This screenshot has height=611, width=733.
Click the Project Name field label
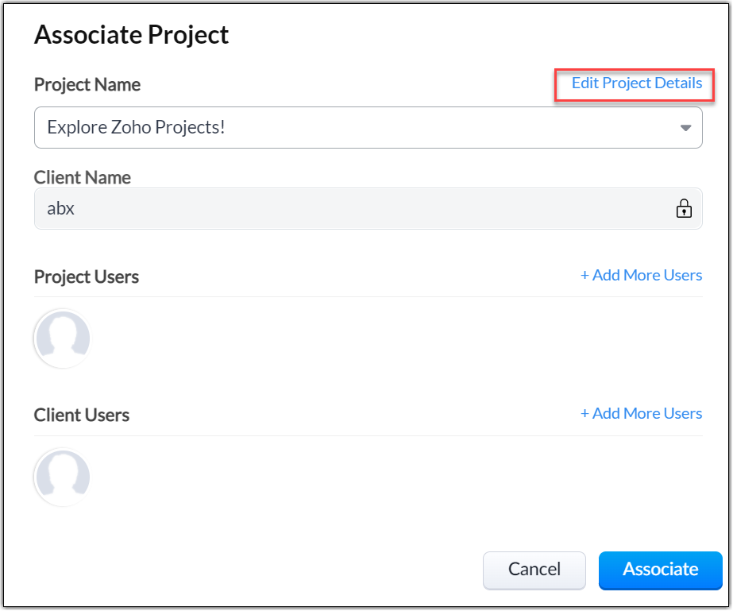pyautogui.click(x=87, y=84)
